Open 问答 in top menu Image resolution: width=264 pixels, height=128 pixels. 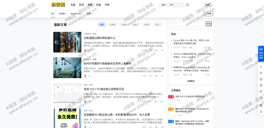click(x=107, y=5)
